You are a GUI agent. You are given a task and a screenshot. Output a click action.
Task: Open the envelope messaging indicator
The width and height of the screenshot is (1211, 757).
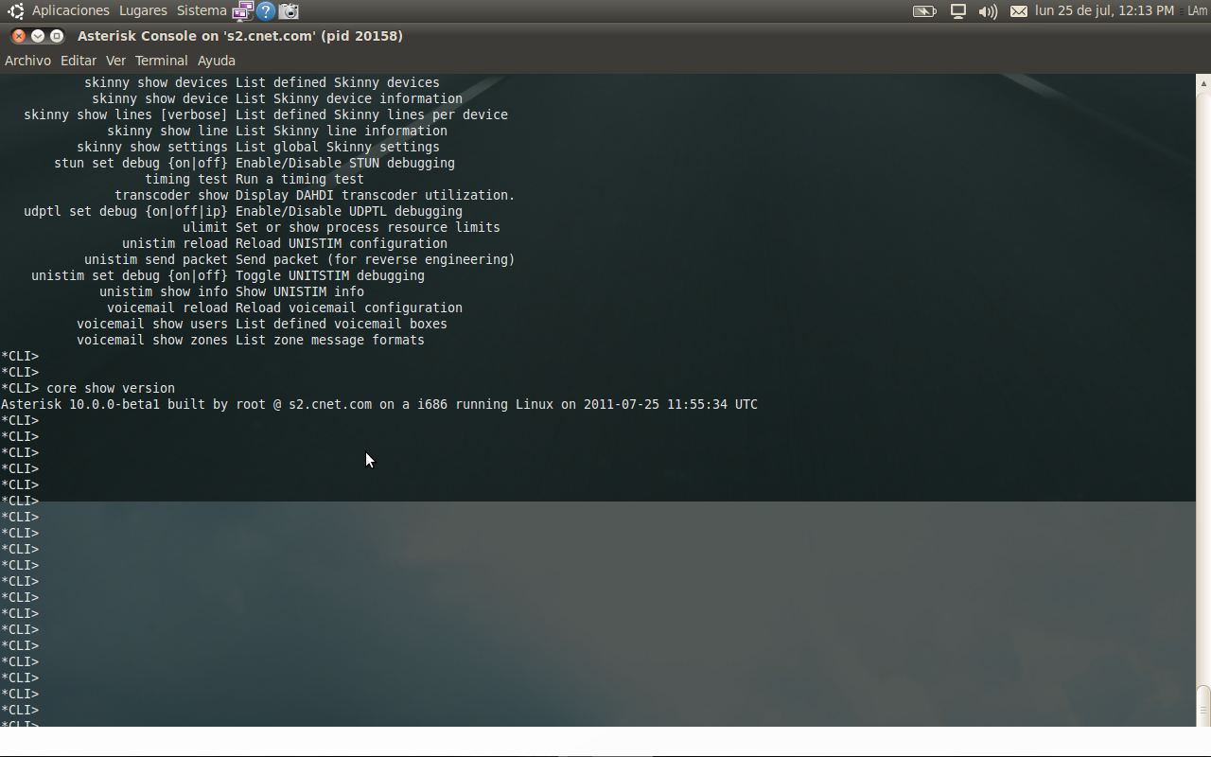(1017, 10)
